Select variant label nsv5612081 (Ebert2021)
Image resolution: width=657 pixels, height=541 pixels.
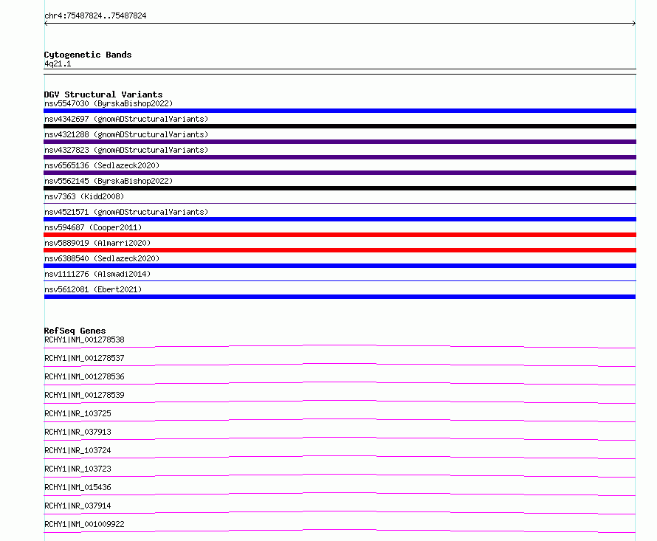point(93,289)
